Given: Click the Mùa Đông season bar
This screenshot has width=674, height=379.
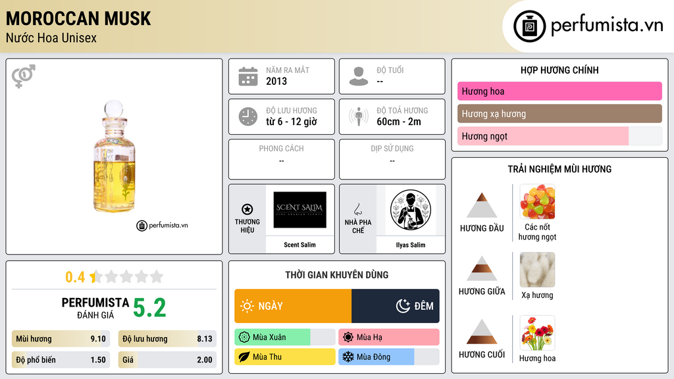Looking at the screenshot, I should pyautogui.click(x=389, y=357).
